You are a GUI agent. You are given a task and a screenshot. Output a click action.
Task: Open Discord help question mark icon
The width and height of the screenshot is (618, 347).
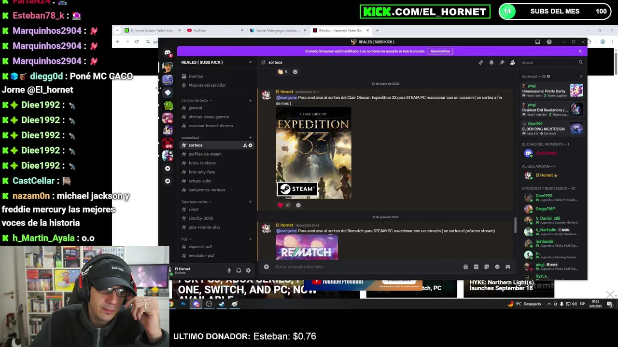(549, 42)
